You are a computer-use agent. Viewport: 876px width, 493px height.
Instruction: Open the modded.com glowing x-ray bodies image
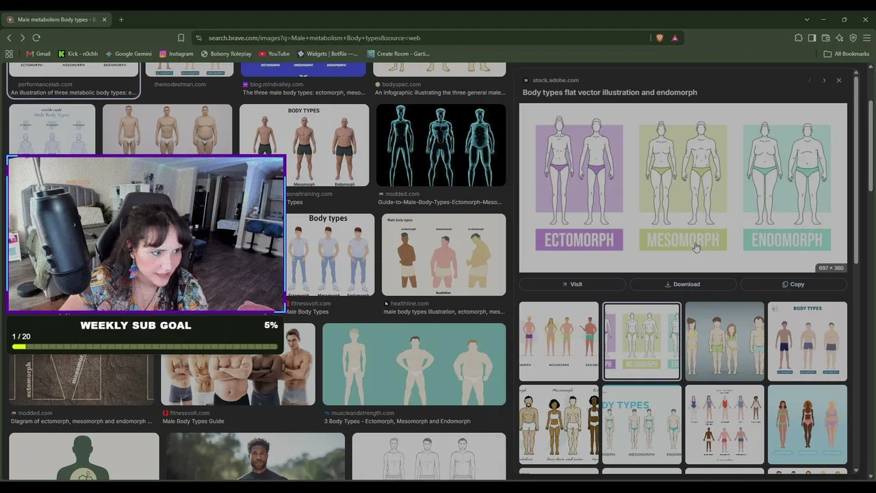point(441,144)
